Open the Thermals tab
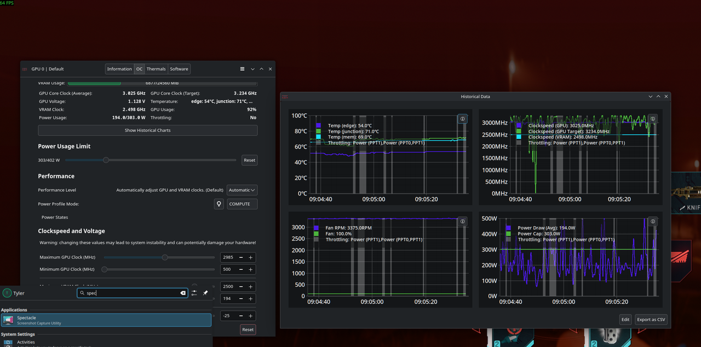 coord(156,69)
